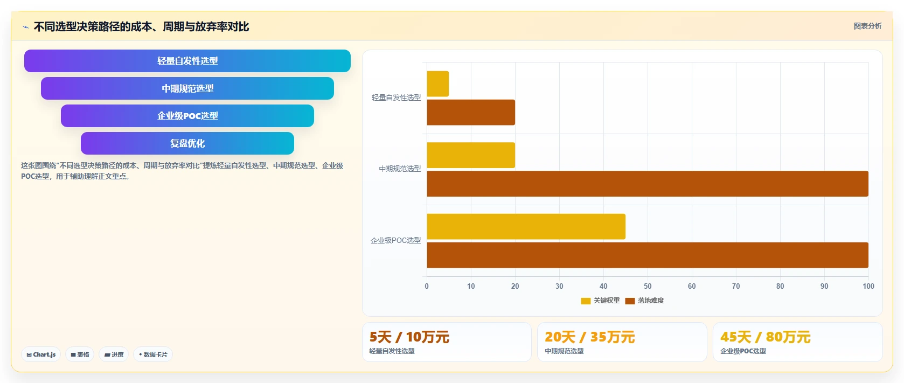
Task: Click the yellow 关键权重 bar for 企业级POC选型
Action: [x=526, y=227]
